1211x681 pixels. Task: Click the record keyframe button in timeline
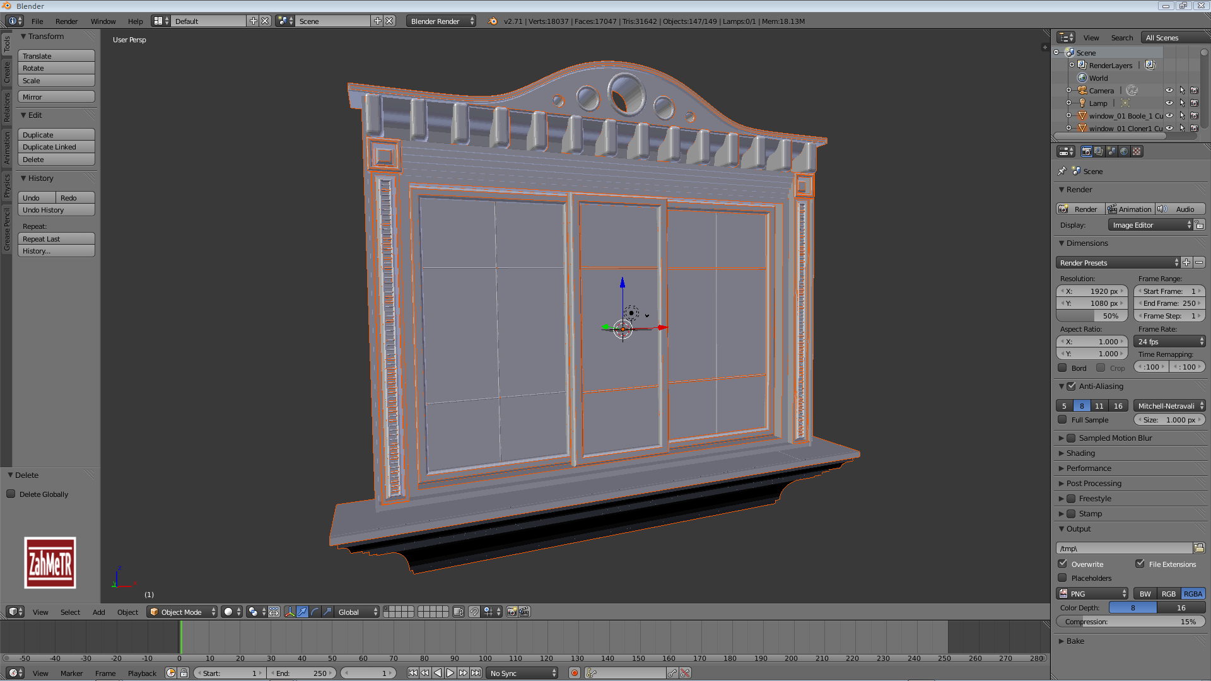pos(574,673)
